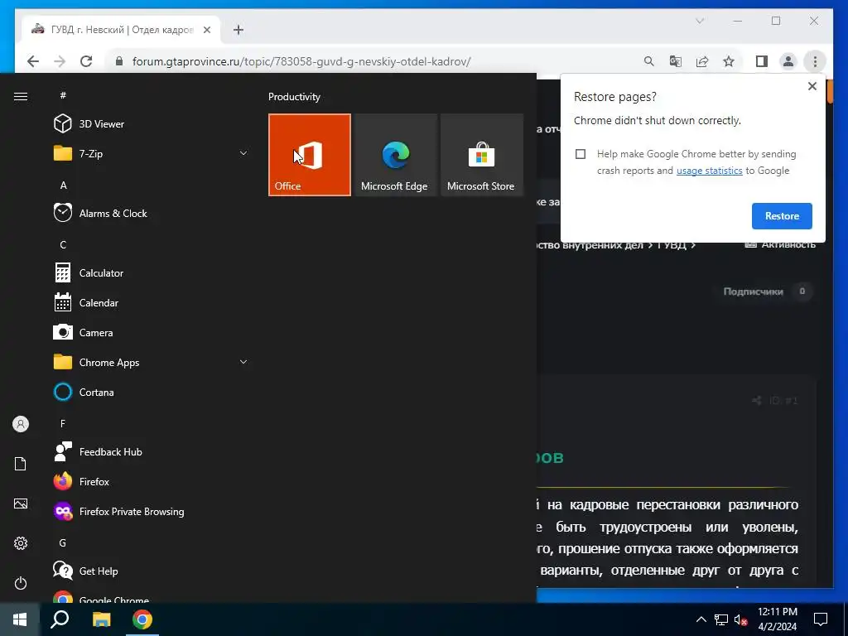
Task: Click the Productivity group title
Action: coord(294,97)
